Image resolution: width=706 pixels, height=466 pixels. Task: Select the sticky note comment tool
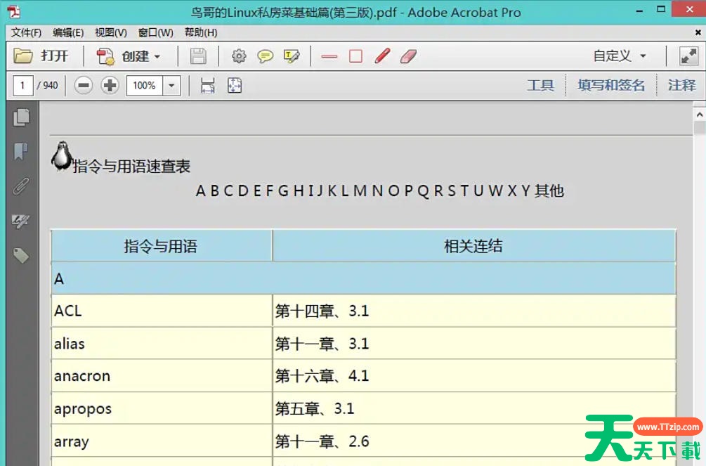[x=265, y=56]
